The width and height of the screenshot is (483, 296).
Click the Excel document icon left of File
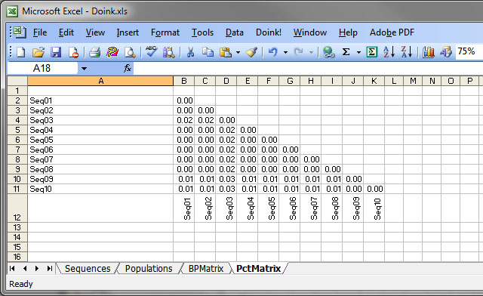click(20, 32)
